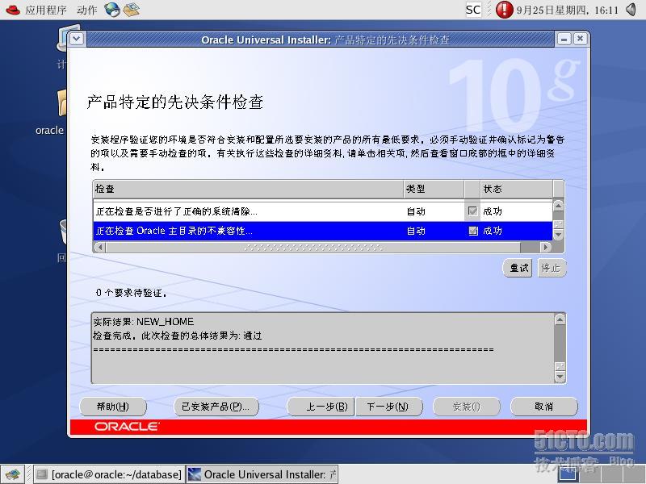Click the 安装(I) install button
This screenshot has height=484, width=646.
467,407
